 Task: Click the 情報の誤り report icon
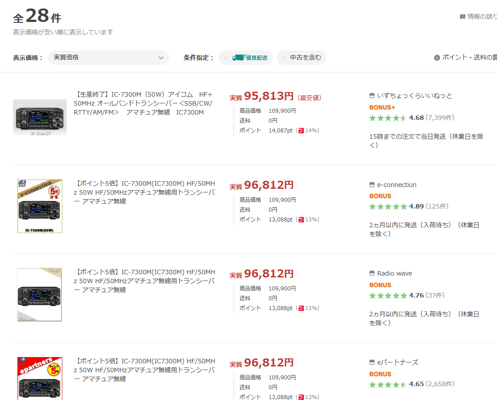[463, 17]
